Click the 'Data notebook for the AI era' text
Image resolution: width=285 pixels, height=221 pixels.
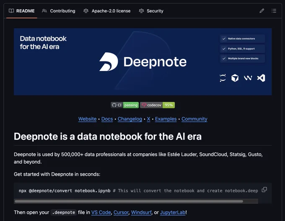coord(43,43)
